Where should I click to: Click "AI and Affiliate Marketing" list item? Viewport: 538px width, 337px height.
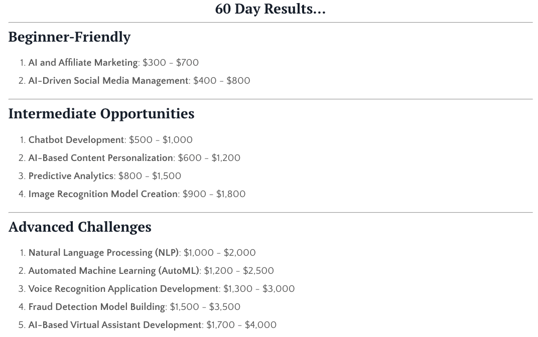point(83,63)
